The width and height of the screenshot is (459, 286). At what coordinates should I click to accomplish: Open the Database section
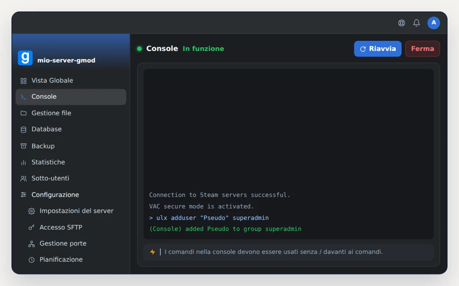[71, 129]
